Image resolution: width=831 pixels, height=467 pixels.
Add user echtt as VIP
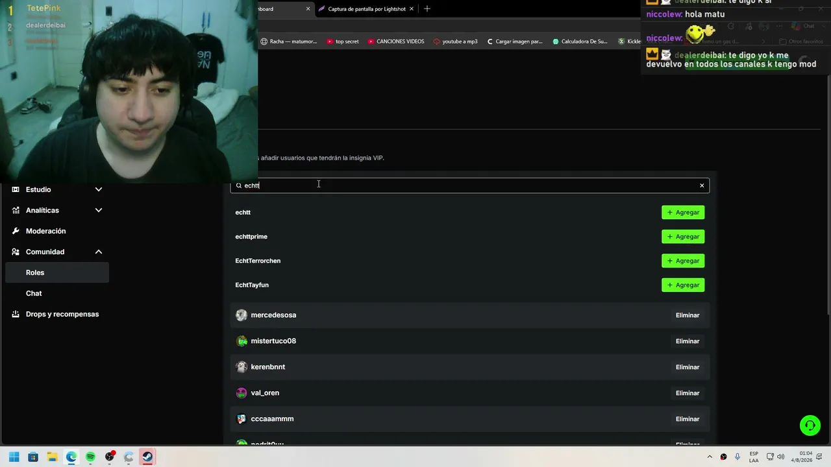tap(683, 212)
